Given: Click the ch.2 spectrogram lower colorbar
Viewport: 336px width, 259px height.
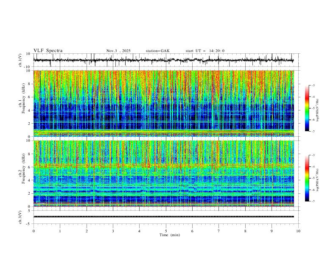Looking at the screenshot, I should pos(307,178).
